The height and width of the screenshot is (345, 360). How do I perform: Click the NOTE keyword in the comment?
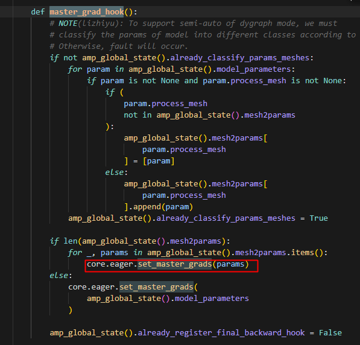click(x=68, y=24)
